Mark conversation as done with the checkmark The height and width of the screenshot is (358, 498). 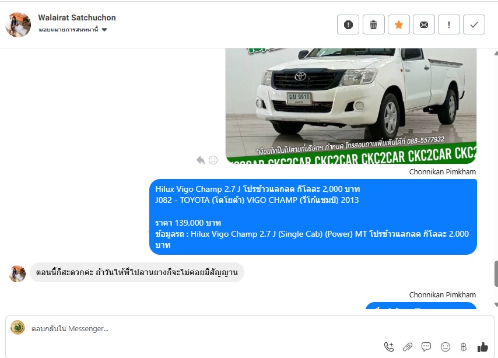tap(474, 24)
